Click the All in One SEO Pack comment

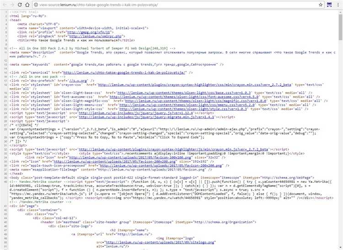click(92, 48)
